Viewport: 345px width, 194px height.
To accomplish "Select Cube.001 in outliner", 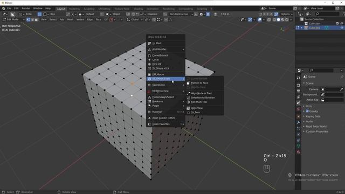I will (314, 28).
